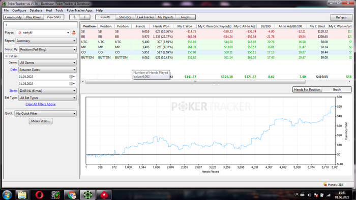
Task: Click the Clear All Filters Above link
Action: click(x=40, y=104)
